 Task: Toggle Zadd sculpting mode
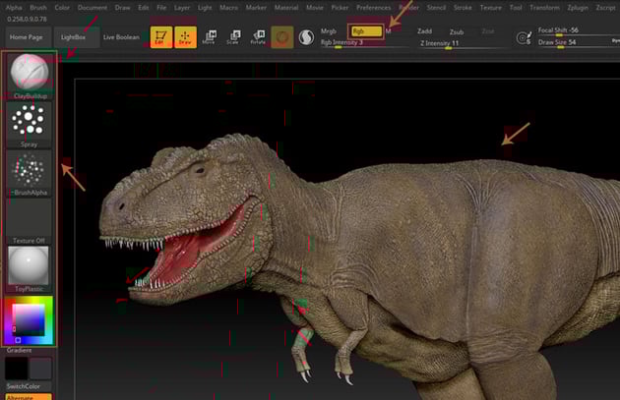(x=424, y=31)
